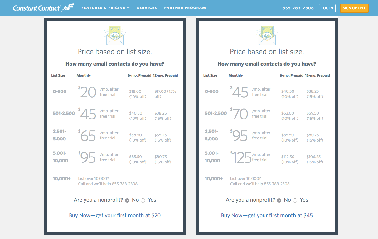
Task: Click Buy Now first month at $20 link
Action: coord(115,215)
